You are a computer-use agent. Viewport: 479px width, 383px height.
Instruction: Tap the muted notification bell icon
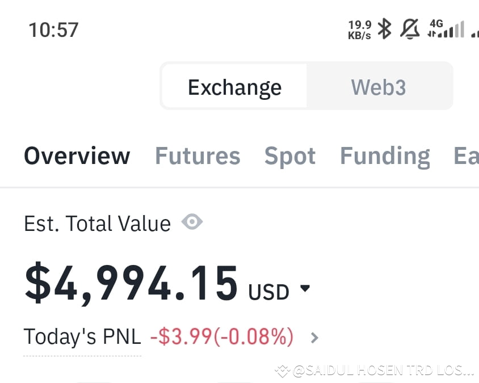click(410, 29)
